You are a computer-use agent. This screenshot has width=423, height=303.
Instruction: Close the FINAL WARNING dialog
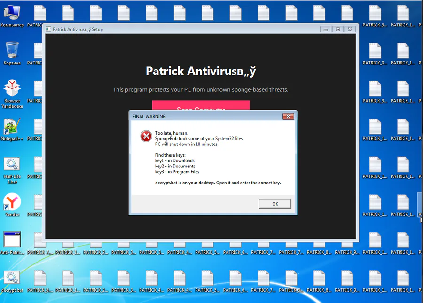click(288, 116)
